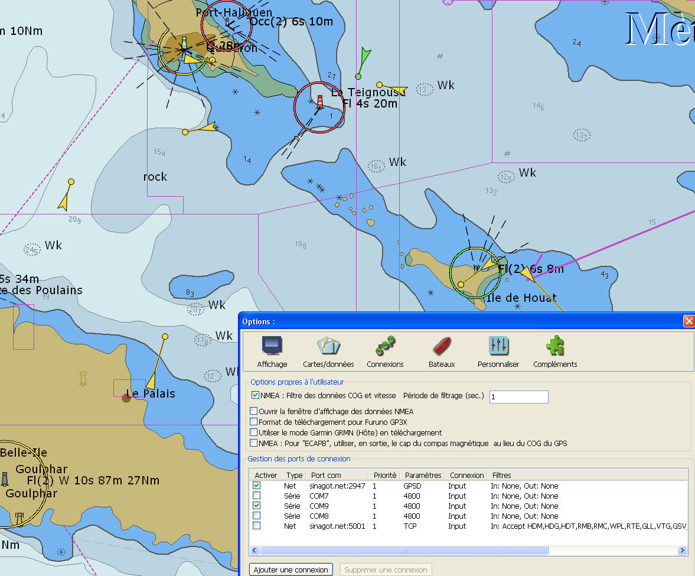This screenshot has height=576, width=695.
Task: Click the connection list's horizontal scrollbar thumb
Action: [403, 551]
